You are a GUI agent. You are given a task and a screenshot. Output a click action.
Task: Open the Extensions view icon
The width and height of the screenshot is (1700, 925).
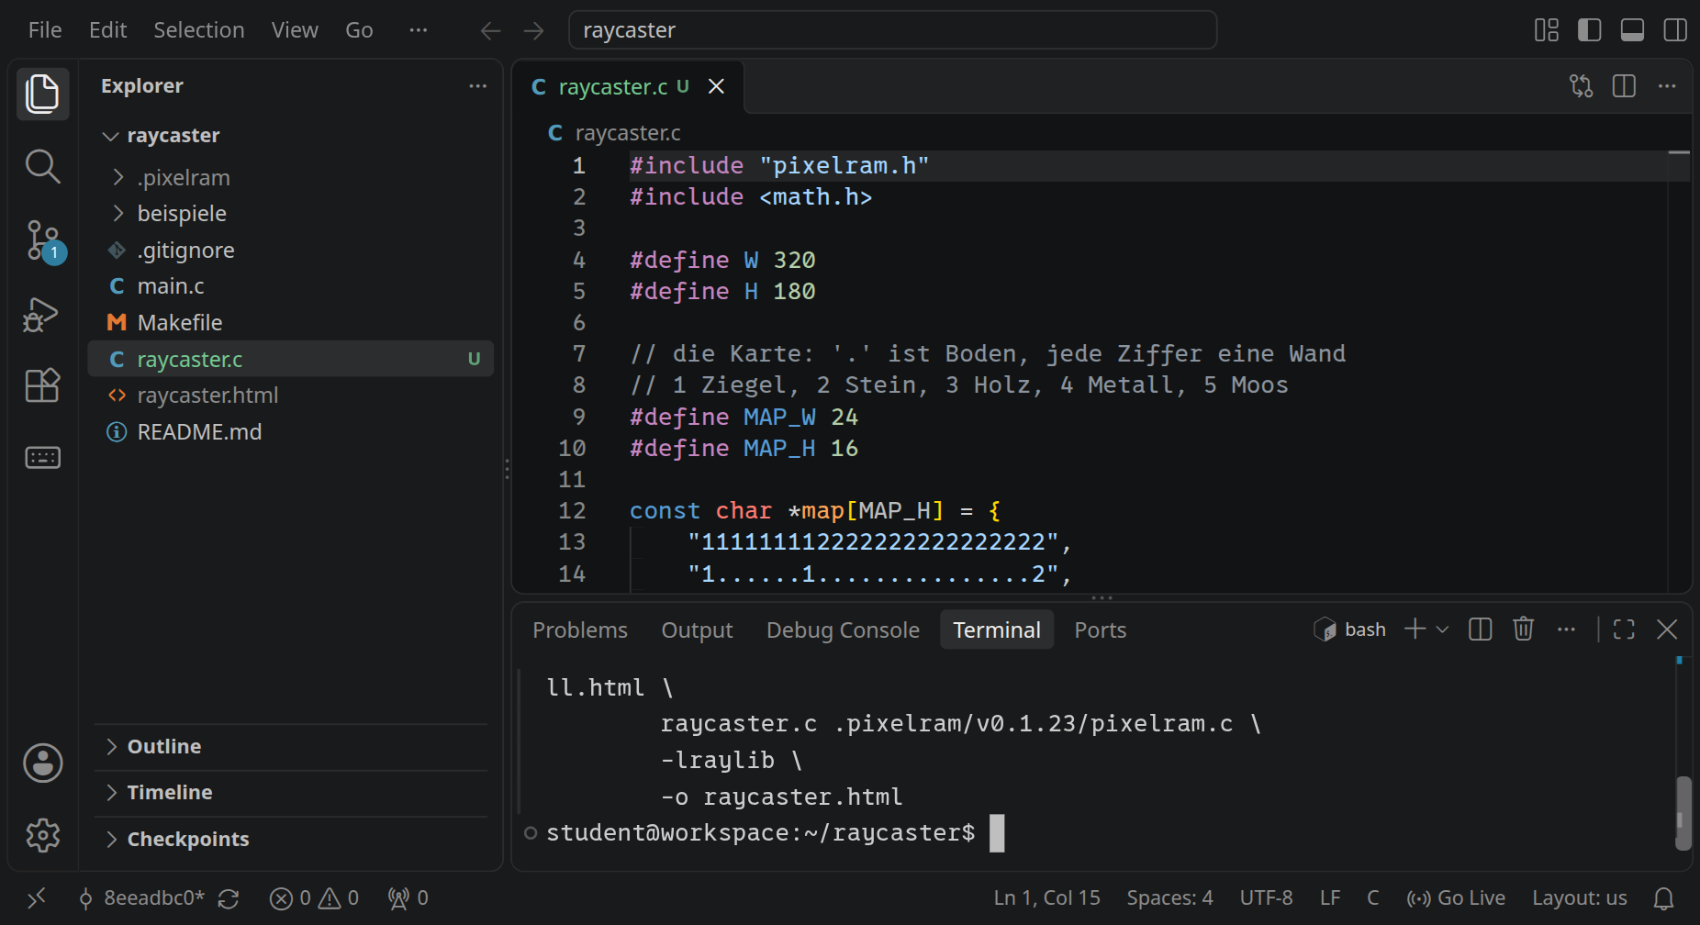[x=42, y=385]
